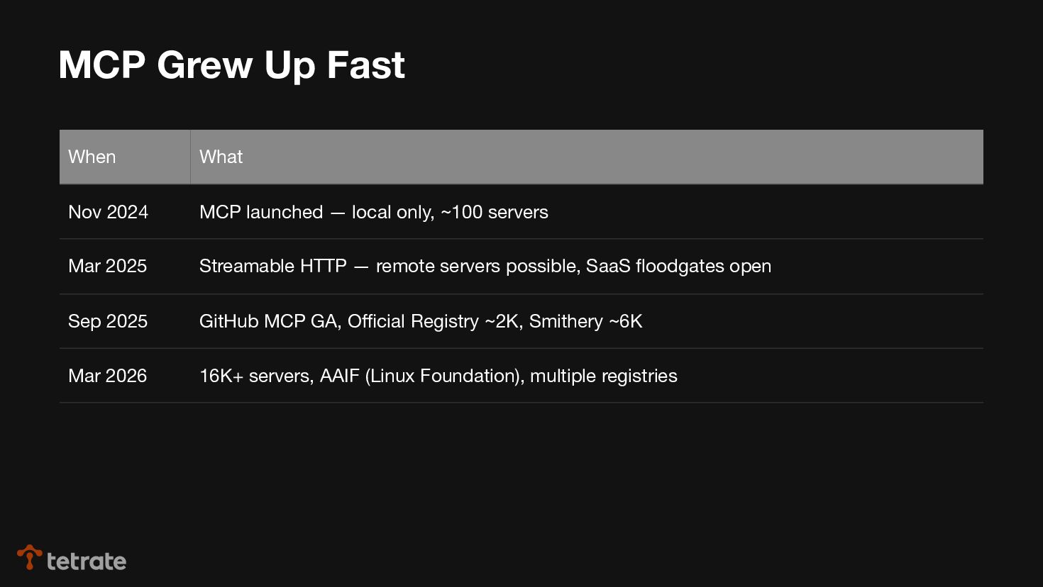Click the What column header
Viewport: 1043px width, 587px height.
click(x=221, y=157)
